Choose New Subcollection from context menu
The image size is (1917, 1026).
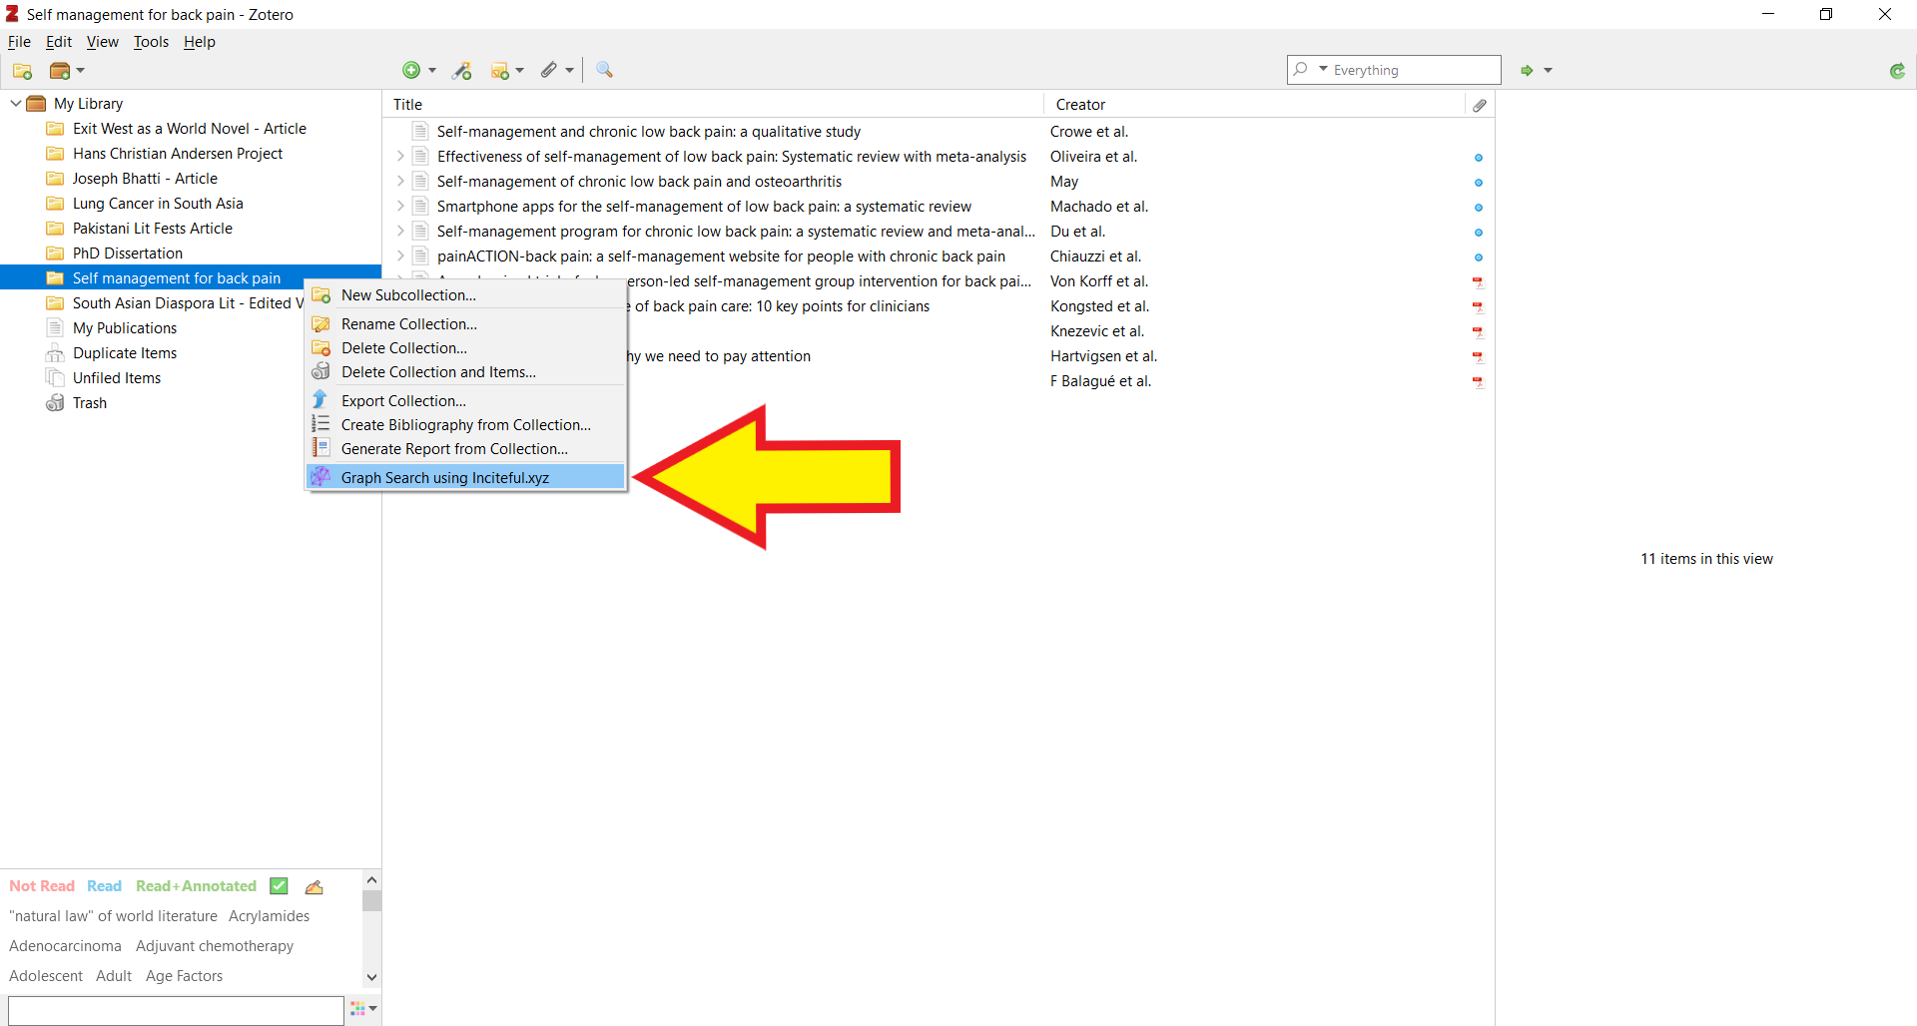[465, 295]
